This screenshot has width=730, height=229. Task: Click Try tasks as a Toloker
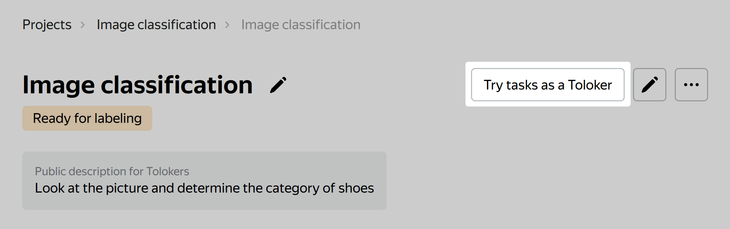(x=547, y=85)
